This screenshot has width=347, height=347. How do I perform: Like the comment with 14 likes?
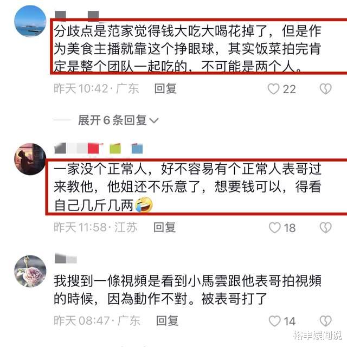pos(275,321)
